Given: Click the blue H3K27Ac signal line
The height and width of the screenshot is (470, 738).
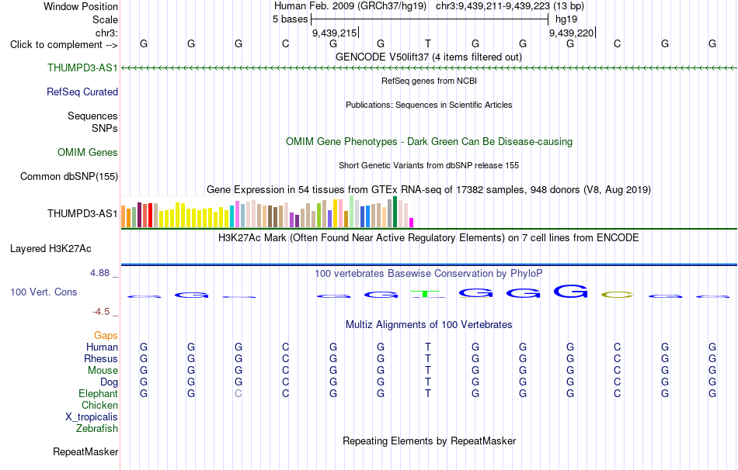Looking at the screenshot, I should [429, 264].
